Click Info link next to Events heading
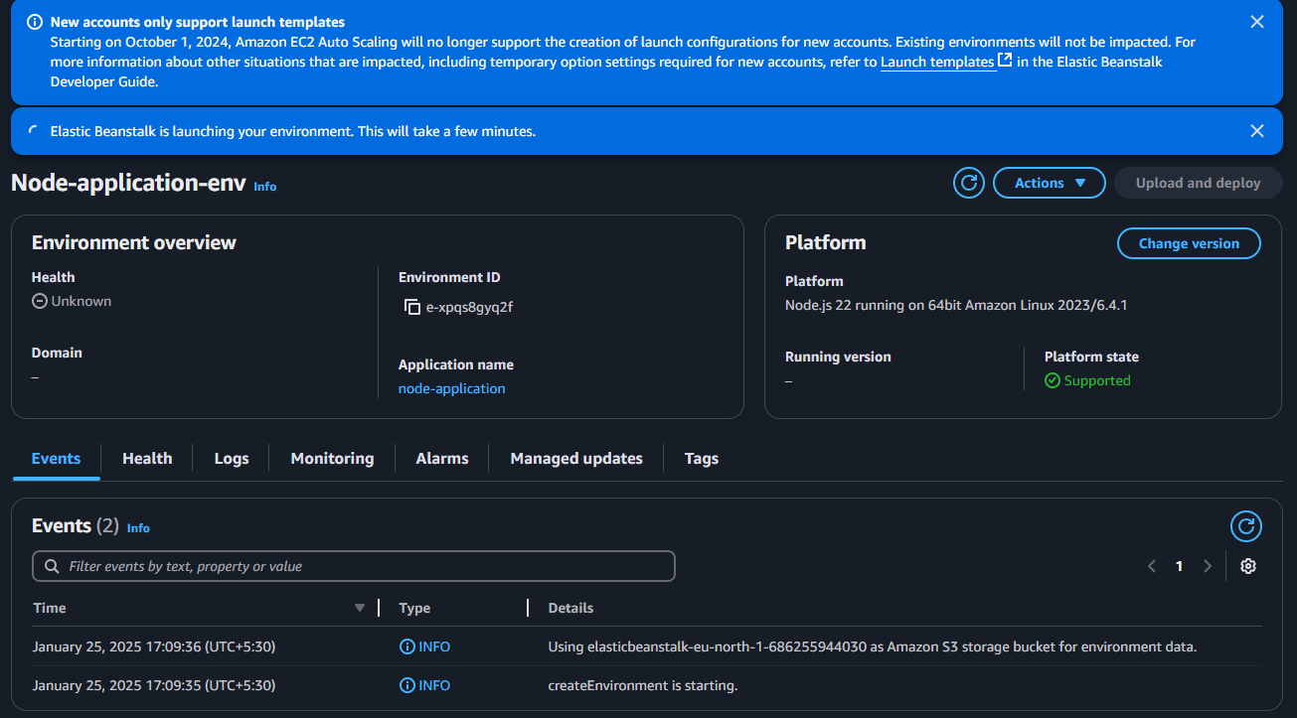The height and width of the screenshot is (718, 1297). (x=138, y=528)
